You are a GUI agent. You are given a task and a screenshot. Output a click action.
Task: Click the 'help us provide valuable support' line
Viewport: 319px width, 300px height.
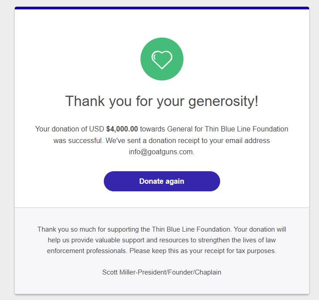click(x=162, y=240)
